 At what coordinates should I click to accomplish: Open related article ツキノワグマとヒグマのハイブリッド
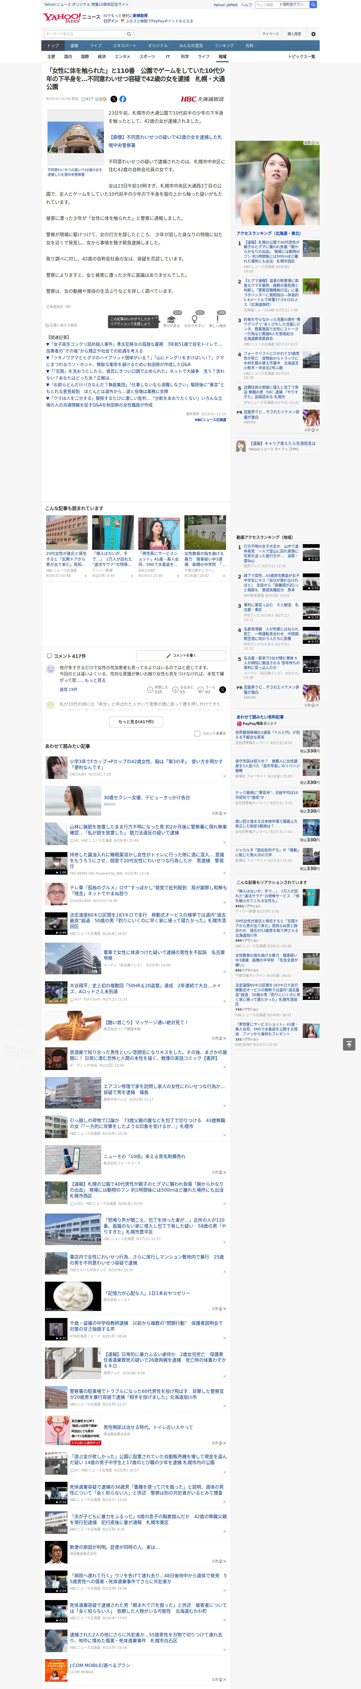pyautogui.click(x=135, y=361)
